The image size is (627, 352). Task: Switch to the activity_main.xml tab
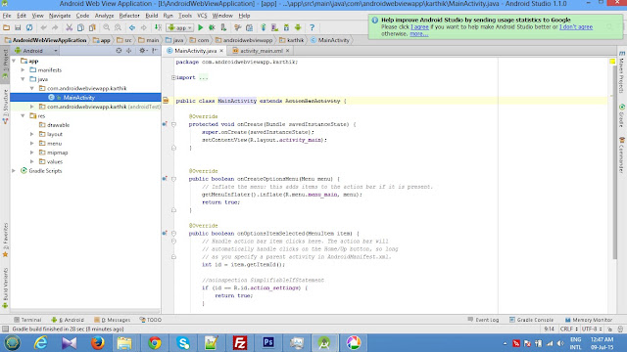click(262, 51)
